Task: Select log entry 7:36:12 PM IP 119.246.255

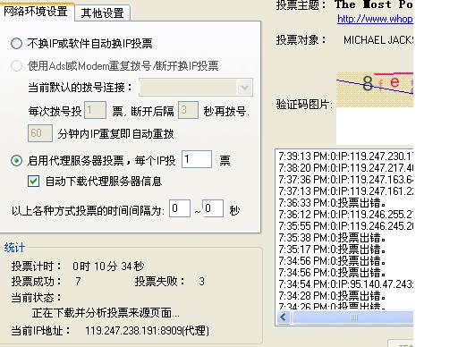Action: click(x=346, y=215)
